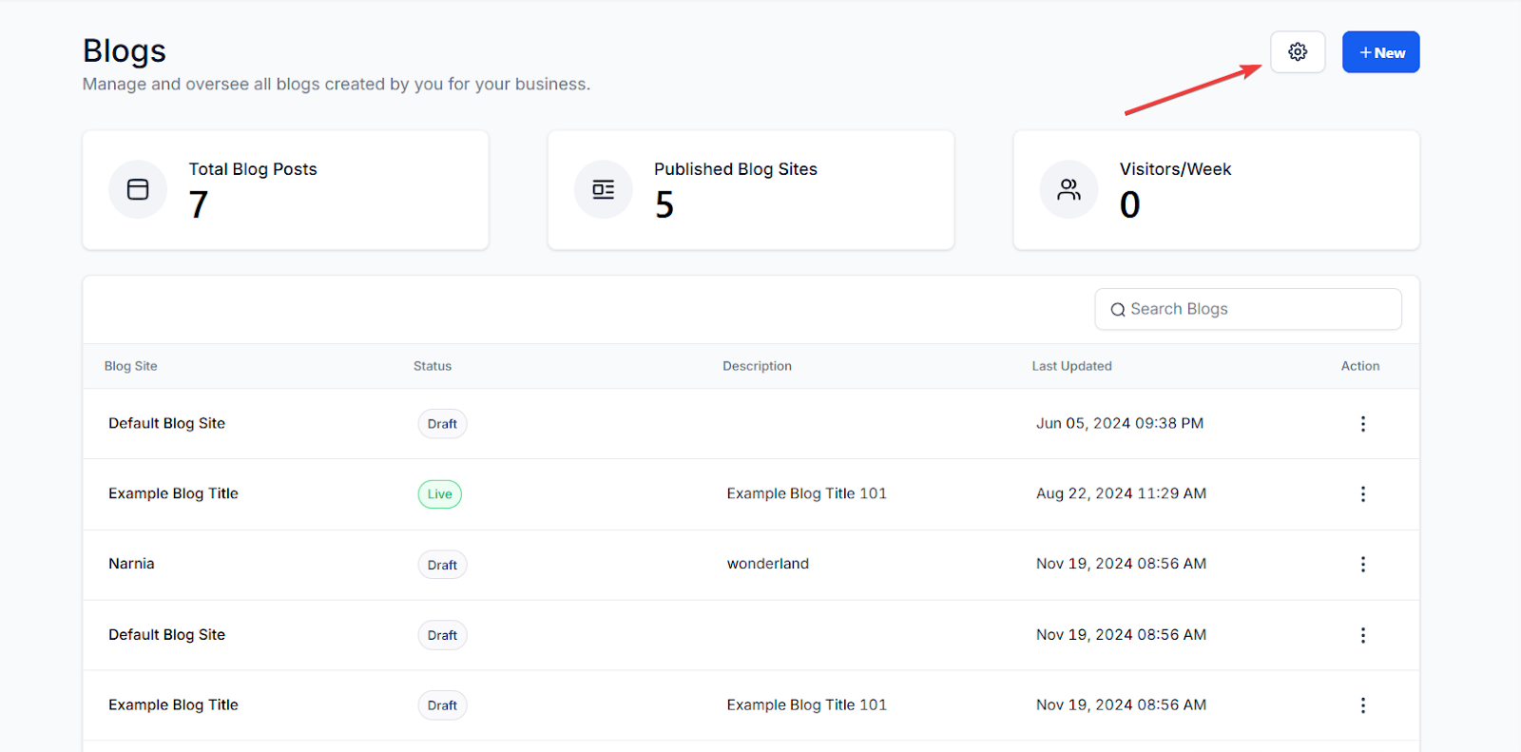Click the green Live status badge
Image resolution: width=1521 pixels, height=752 pixels.
[x=439, y=494]
